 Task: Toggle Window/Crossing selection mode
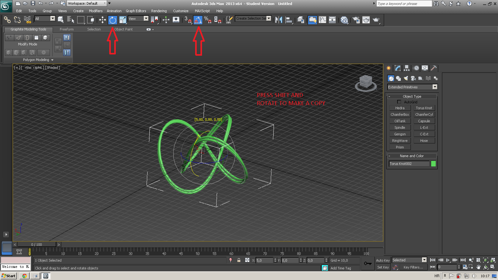click(x=91, y=20)
